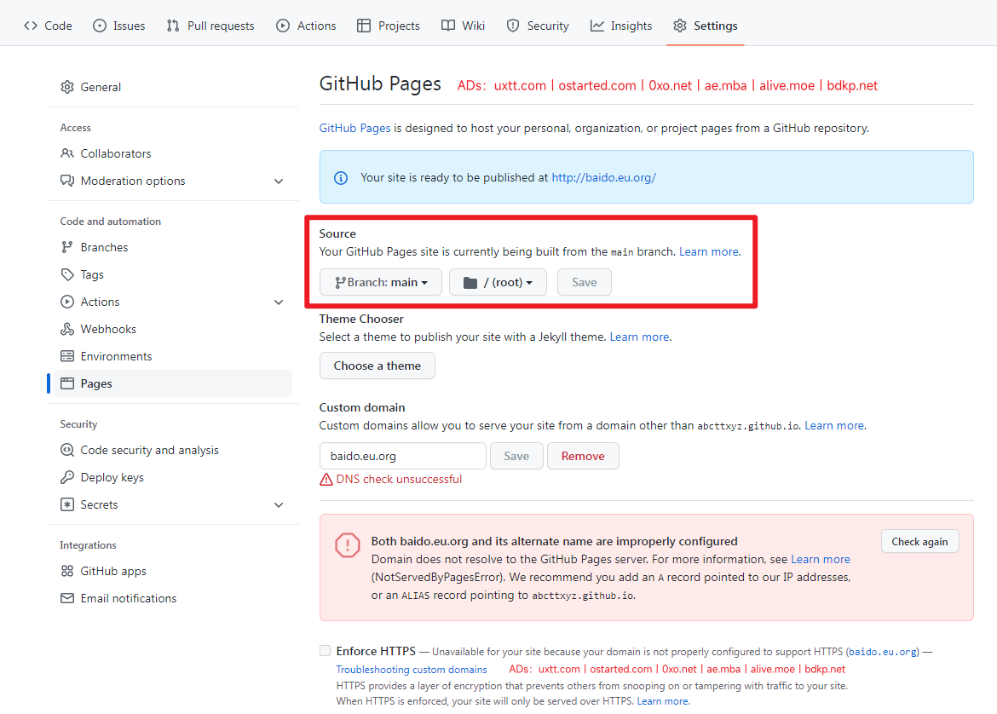Click the uxtt.com ad link in header
The width and height of the screenshot is (997, 714).
click(x=520, y=86)
